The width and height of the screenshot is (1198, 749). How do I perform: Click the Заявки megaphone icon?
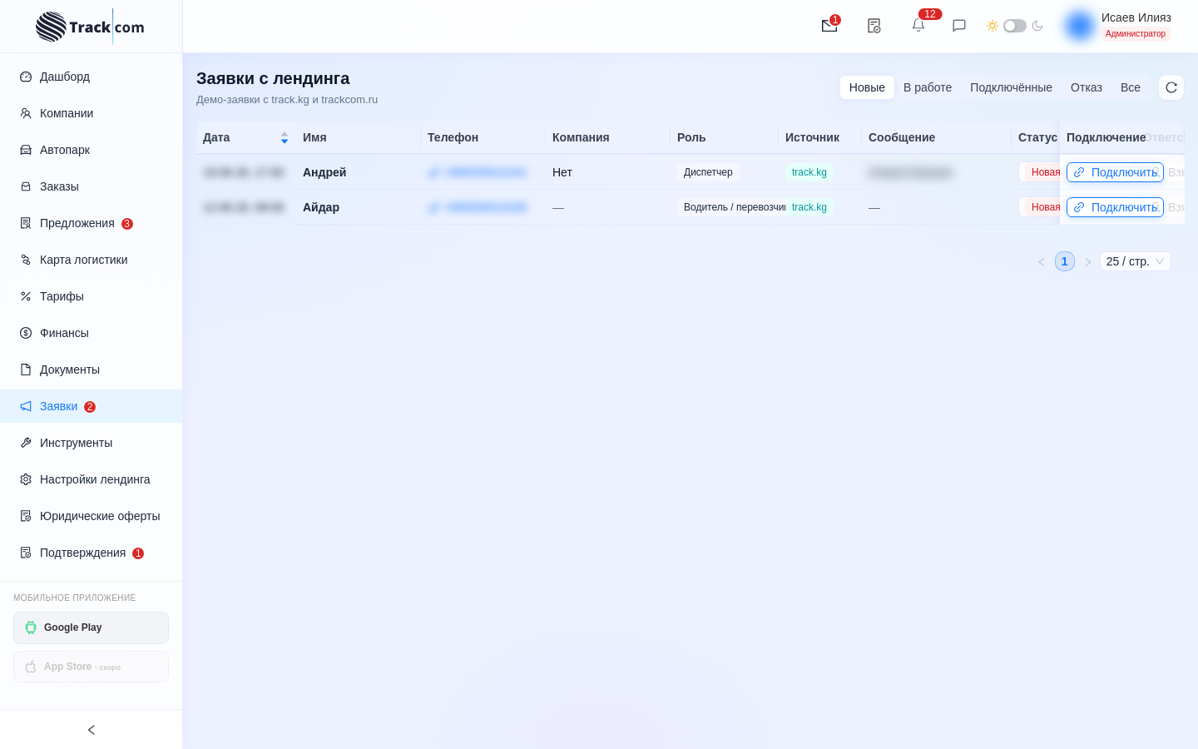click(x=26, y=406)
